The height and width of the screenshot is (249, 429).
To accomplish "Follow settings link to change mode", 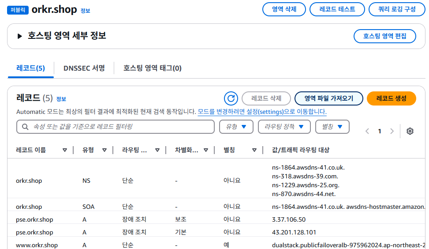I will pyautogui.click(x=262, y=112).
